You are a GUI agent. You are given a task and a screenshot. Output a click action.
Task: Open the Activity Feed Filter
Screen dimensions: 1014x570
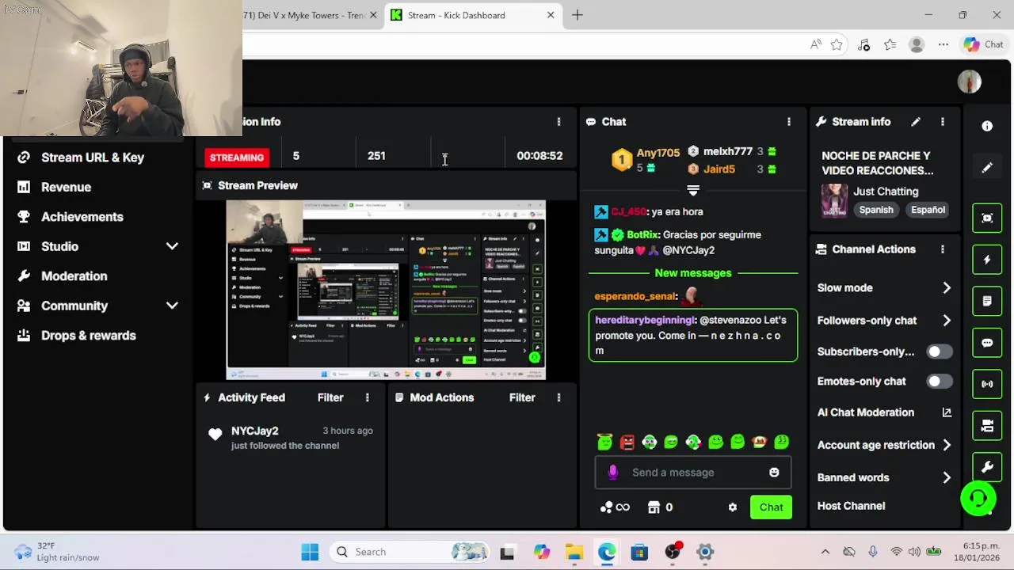point(330,397)
